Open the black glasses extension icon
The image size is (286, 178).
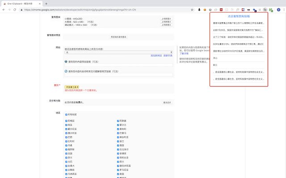(248, 10)
